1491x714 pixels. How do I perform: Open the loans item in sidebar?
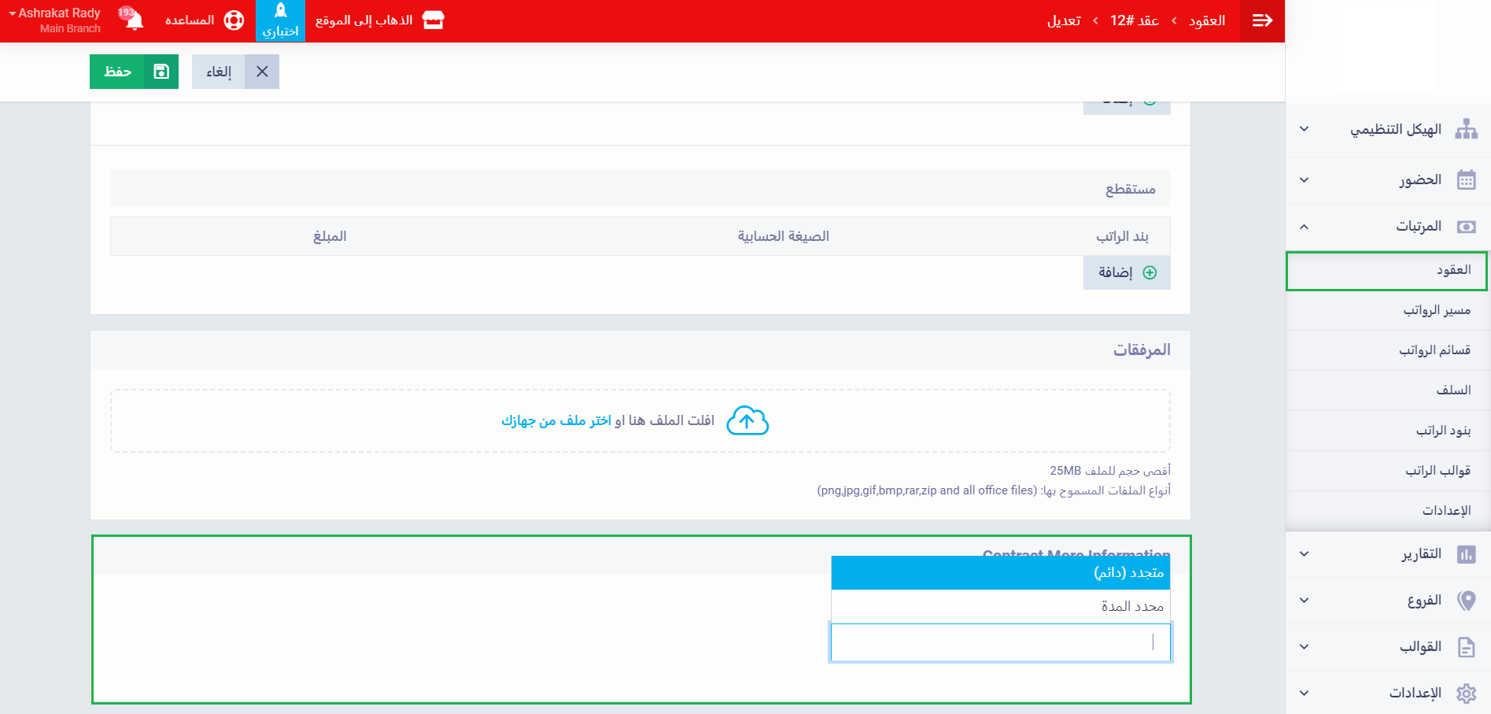tap(1452, 390)
